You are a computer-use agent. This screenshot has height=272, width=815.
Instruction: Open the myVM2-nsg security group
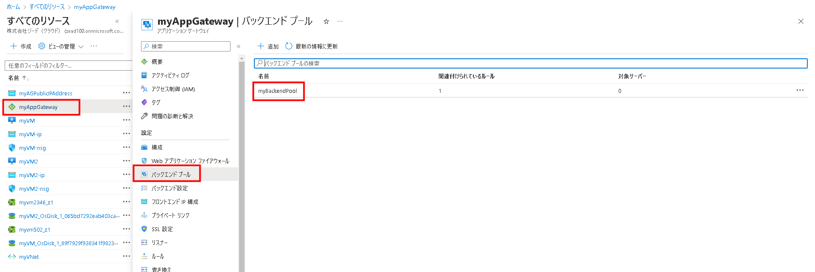[x=34, y=189]
